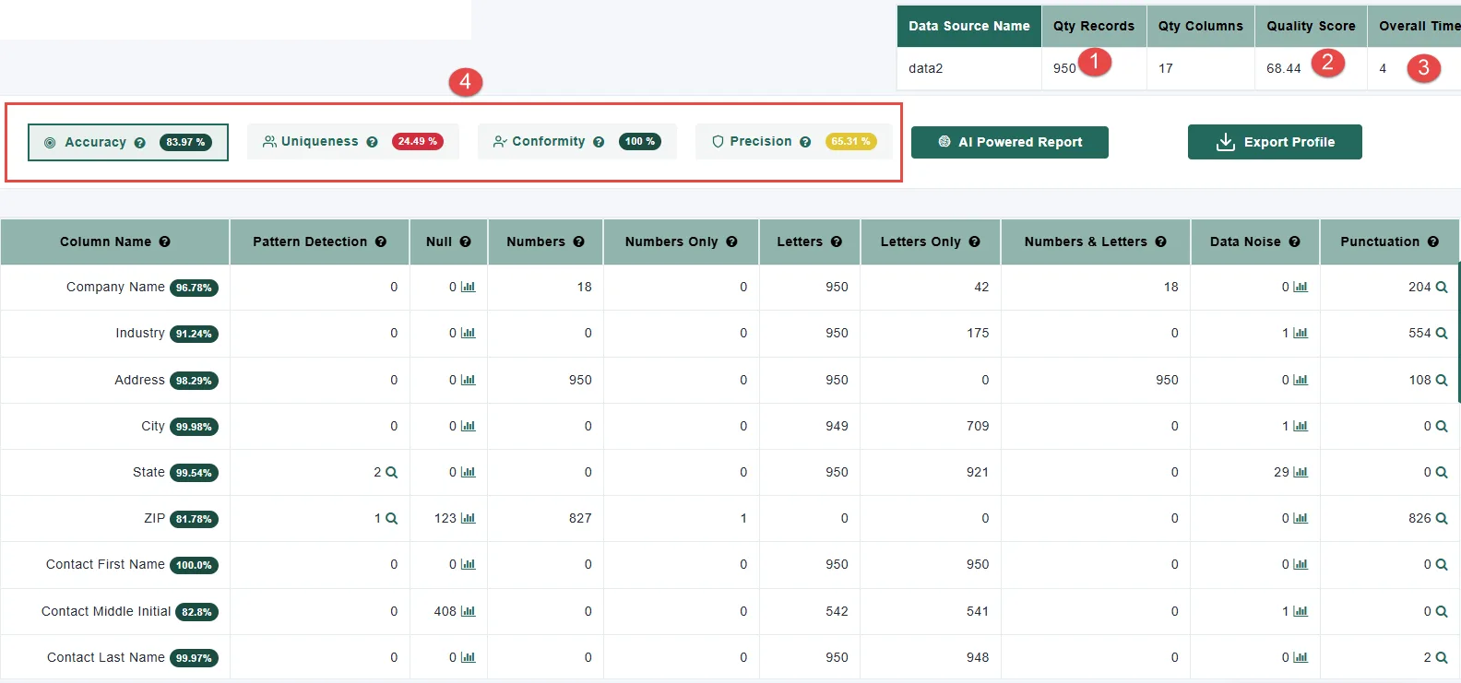Click the Export Profile button
1461x683 pixels.
coord(1275,142)
